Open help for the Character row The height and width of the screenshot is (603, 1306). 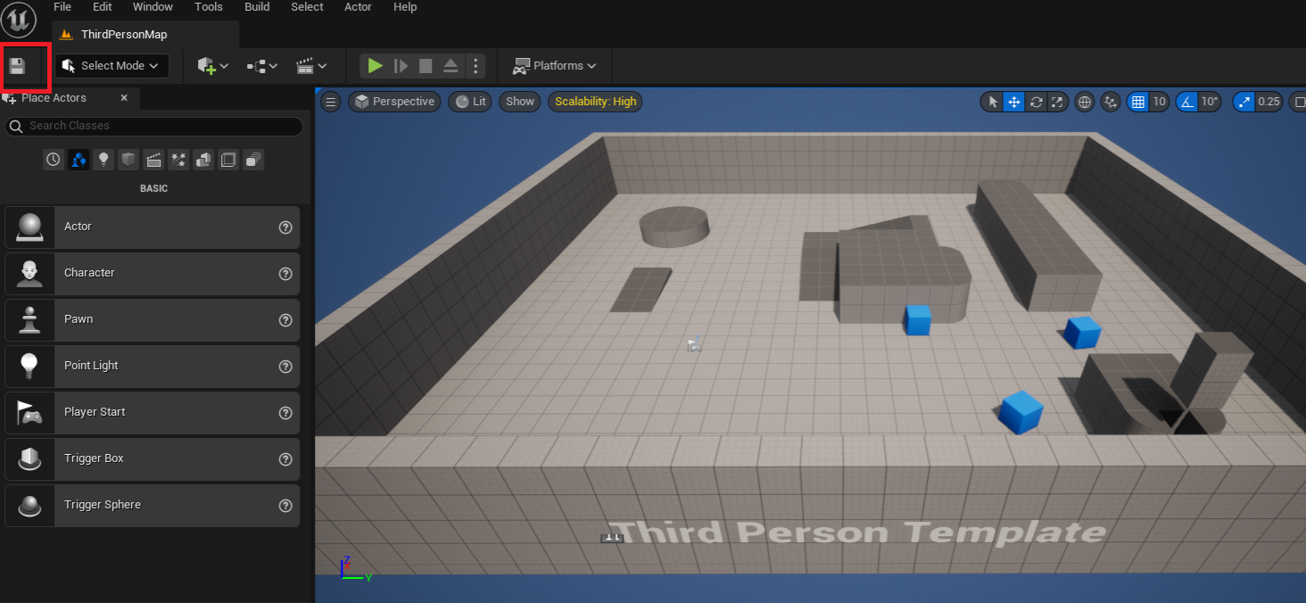(285, 274)
